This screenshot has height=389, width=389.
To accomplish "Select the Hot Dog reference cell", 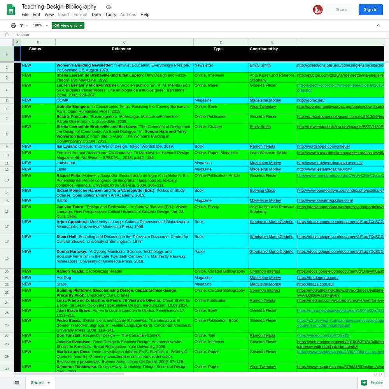I will tap(124, 278).
